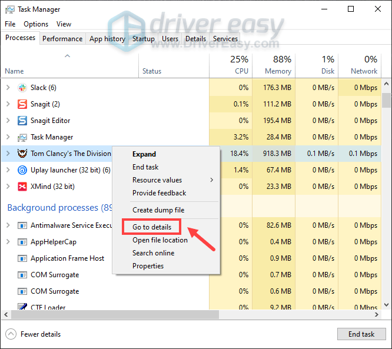Sort by the Memory column header

pyautogui.click(x=274, y=65)
